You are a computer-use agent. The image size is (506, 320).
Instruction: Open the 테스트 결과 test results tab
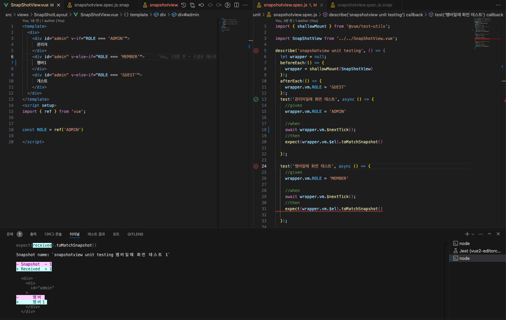[x=96, y=234]
